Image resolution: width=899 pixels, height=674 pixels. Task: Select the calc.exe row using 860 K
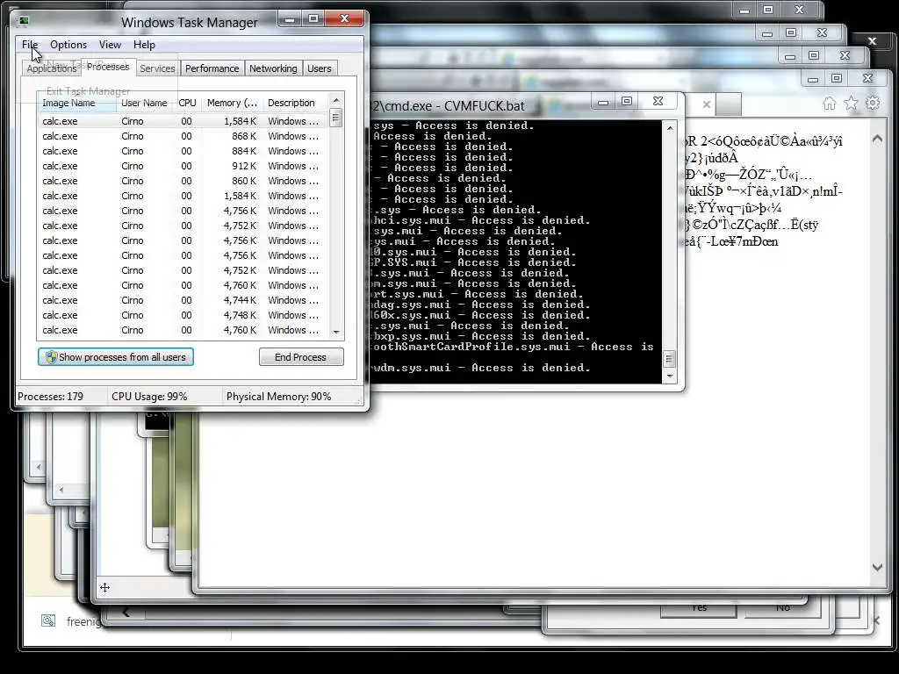coord(183,181)
